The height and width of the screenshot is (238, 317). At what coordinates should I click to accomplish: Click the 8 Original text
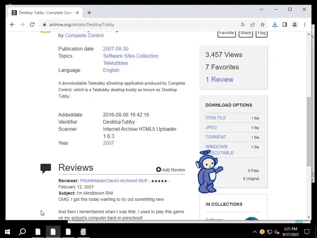click(x=251, y=179)
